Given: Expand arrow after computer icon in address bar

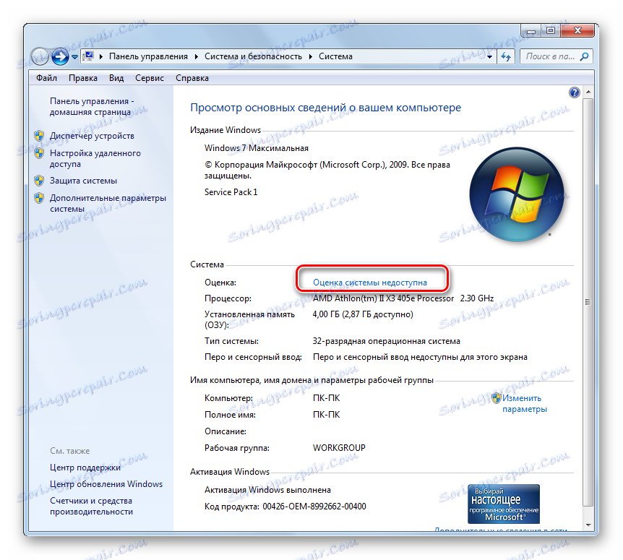Looking at the screenshot, I should coord(101,56).
